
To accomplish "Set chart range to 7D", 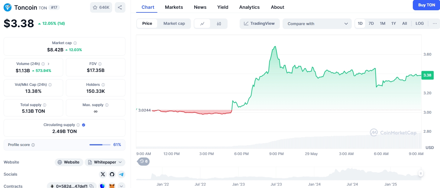I will coord(371,24).
